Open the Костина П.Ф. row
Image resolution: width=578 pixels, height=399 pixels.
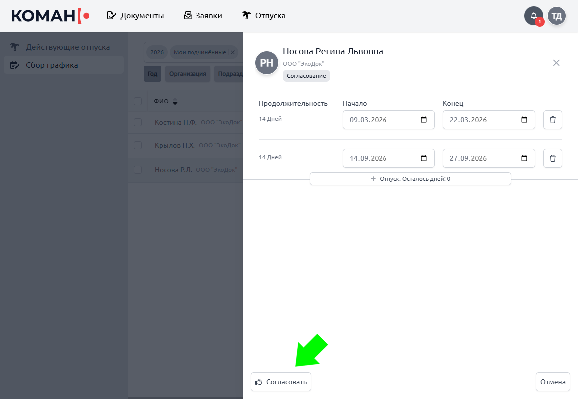tap(185, 122)
